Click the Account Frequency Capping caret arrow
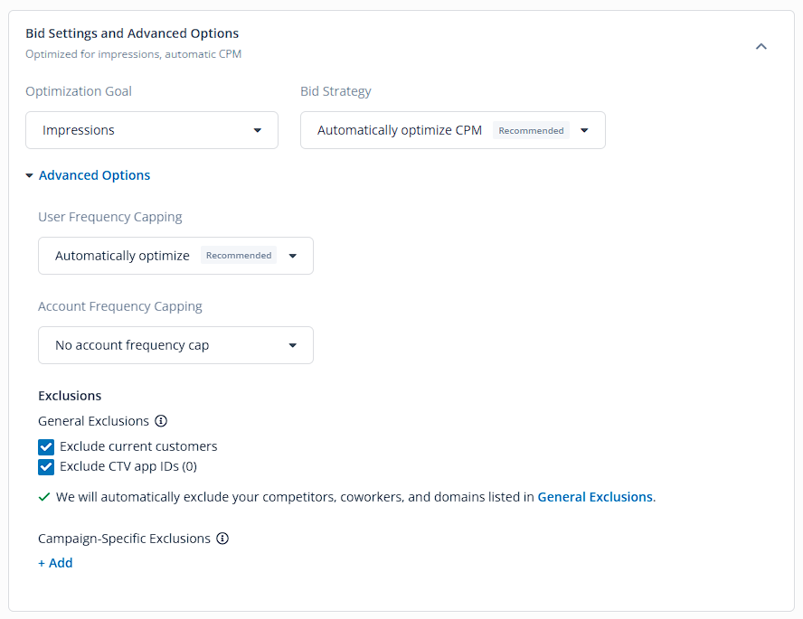This screenshot has width=803, height=619. 292,345
